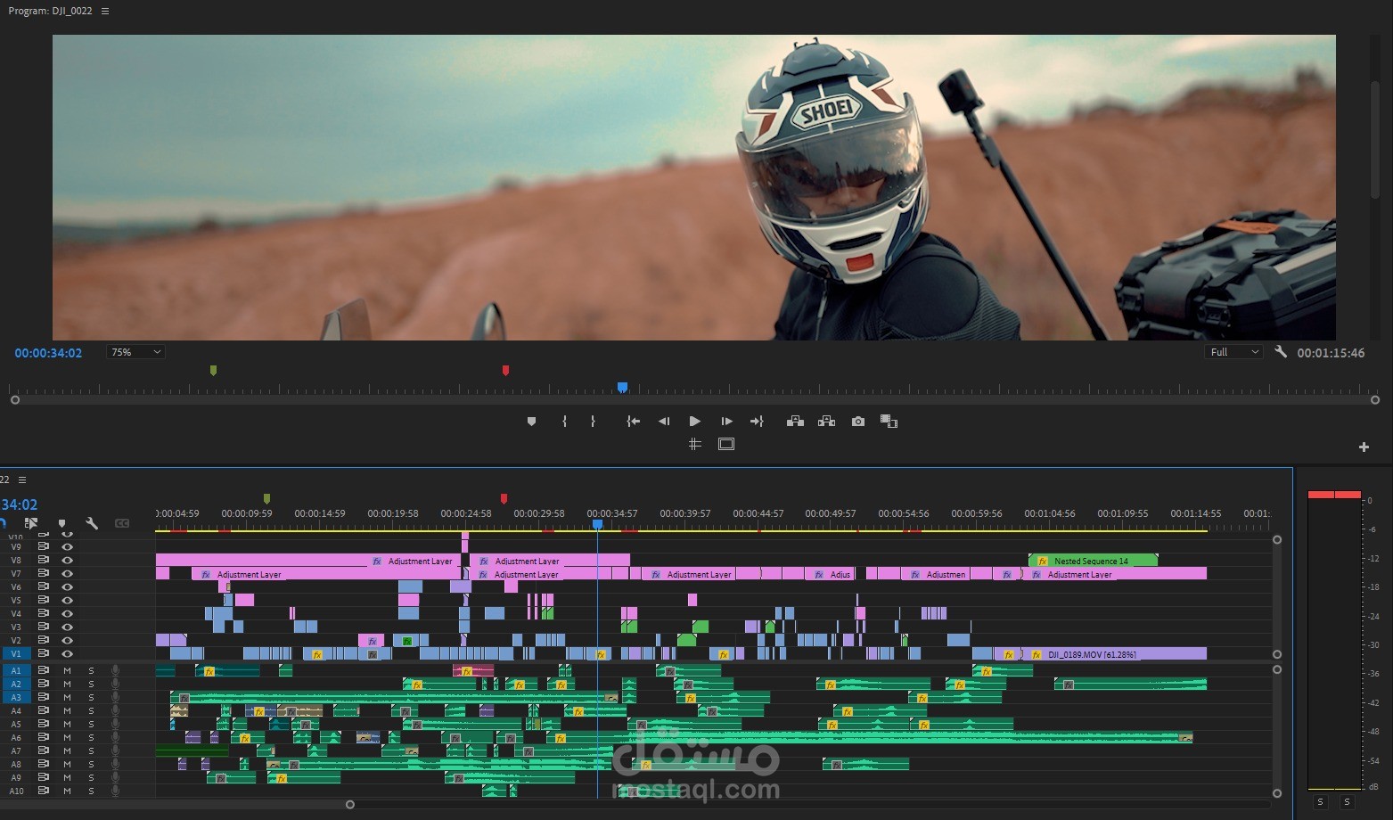Play the sequence in Program Monitor

pyautogui.click(x=694, y=422)
